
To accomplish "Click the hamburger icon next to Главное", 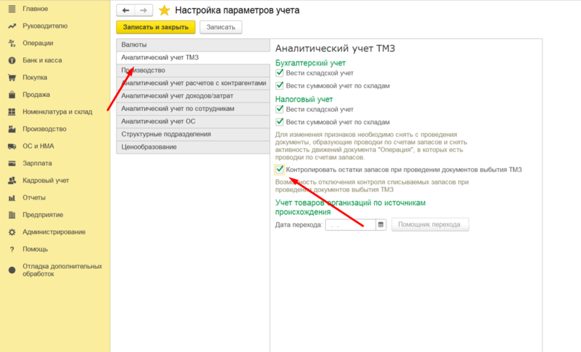I will coord(12,9).
